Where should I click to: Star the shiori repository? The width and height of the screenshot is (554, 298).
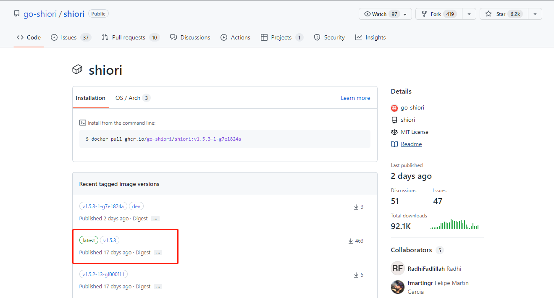click(504, 14)
